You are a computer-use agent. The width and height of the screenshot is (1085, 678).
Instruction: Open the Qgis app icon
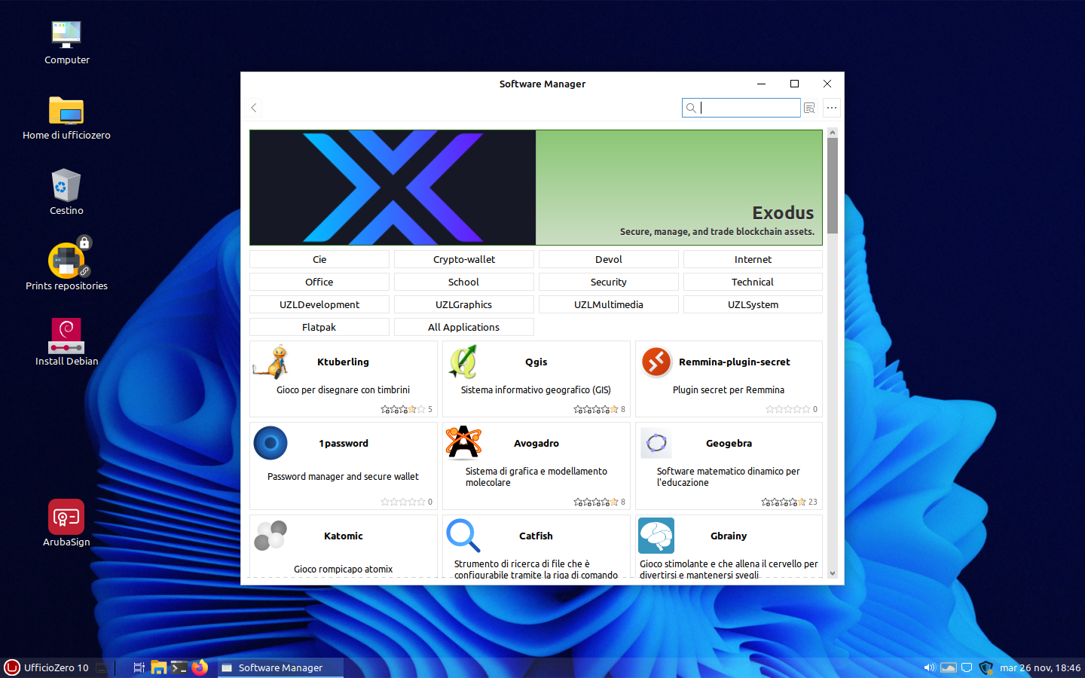click(463, 362)
